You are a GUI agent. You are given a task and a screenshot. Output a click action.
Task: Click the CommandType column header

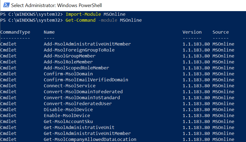click(x=15, y=32)
